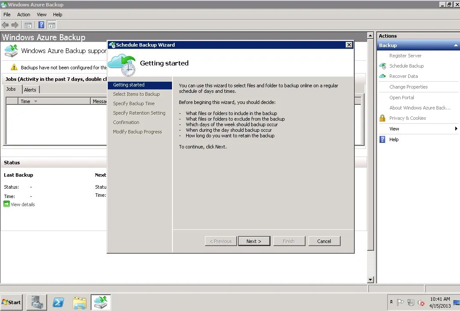The image size is (460, 311).
Task: Open Help from the bottom of Actions pane
Action: click(394, 139)
